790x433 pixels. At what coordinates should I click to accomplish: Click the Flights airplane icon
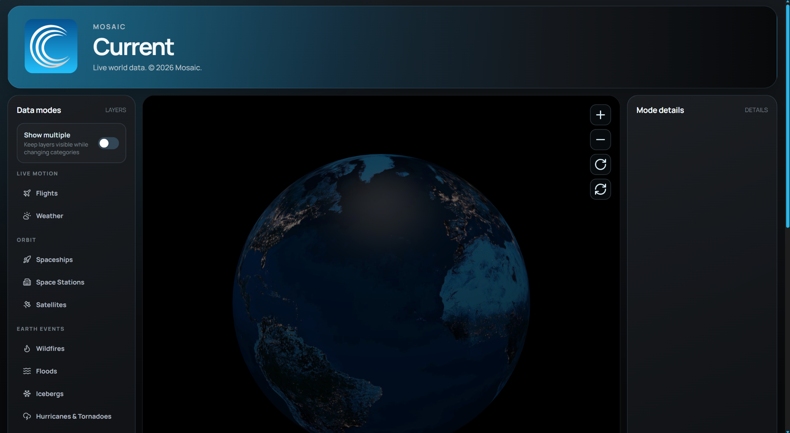pyautogui.click(x=27, y=193)
